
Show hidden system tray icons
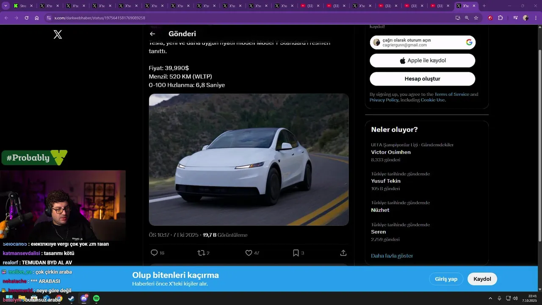(490, 299)
